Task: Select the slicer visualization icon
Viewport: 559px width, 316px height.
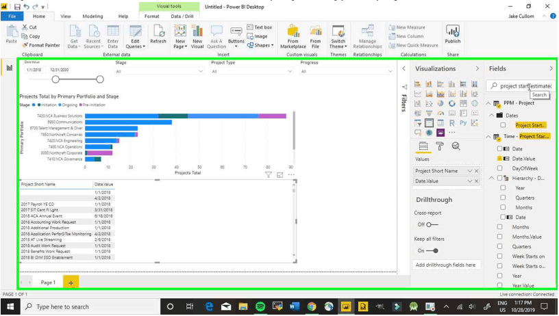Action: point(417,123)
